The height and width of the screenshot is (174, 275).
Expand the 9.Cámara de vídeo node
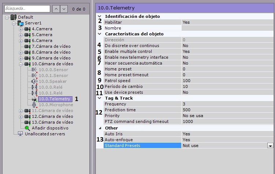pos(21,58)
